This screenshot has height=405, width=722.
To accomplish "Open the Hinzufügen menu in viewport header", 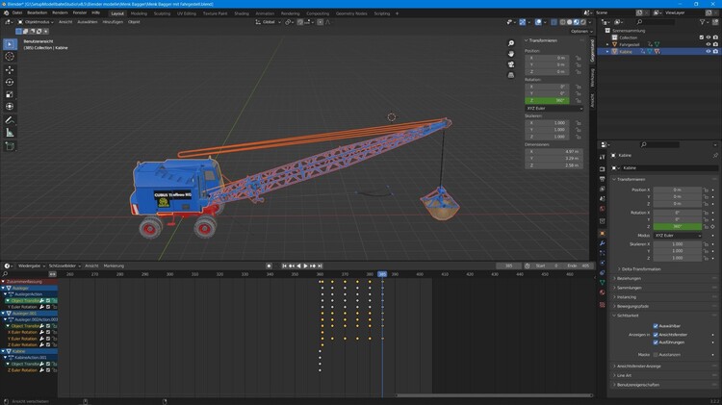I will tap(113, 21).
